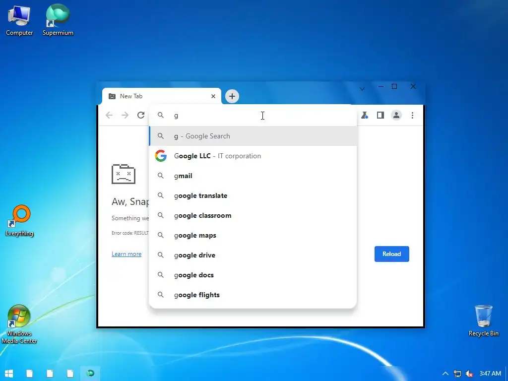Open a new tab with plus button
508x381 pixels.
232,96
